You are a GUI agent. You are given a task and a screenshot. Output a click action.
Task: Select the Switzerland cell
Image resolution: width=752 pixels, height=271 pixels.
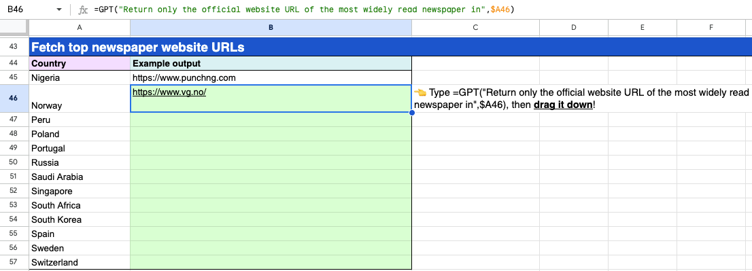[80, 262]
